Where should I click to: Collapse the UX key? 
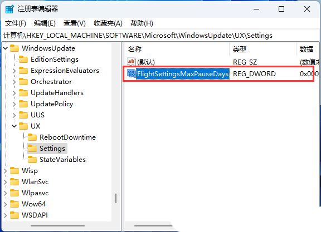coord(14,126)
